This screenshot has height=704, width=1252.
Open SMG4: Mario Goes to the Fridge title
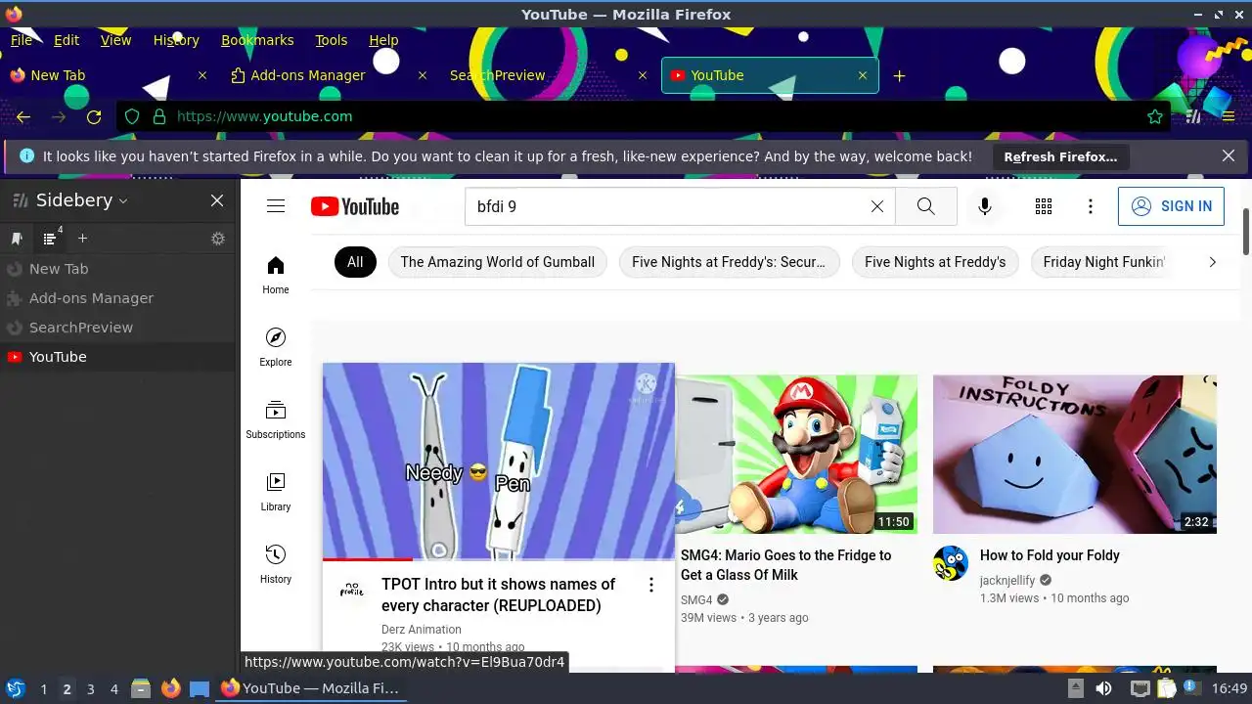pyautogui.click(x=786, y=565)
